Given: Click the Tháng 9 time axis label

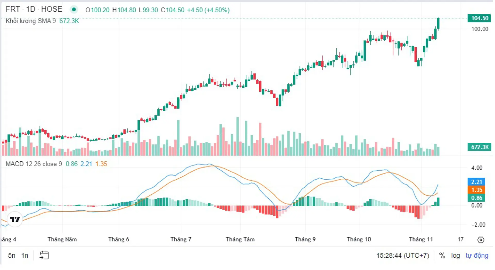Looking at the screenshot, I should pos(305,239).
